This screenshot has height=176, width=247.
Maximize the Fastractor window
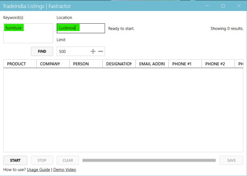point(223,6)
